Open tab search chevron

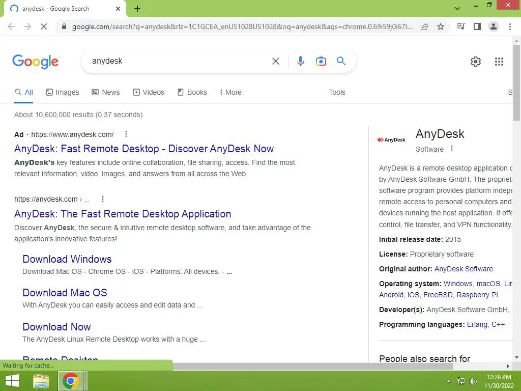click(457, 9)
